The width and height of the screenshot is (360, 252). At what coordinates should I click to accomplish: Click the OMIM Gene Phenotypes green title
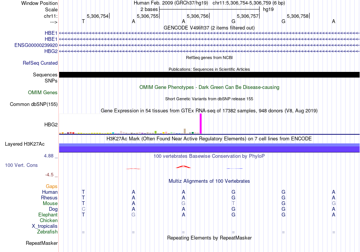click(210, 87)
